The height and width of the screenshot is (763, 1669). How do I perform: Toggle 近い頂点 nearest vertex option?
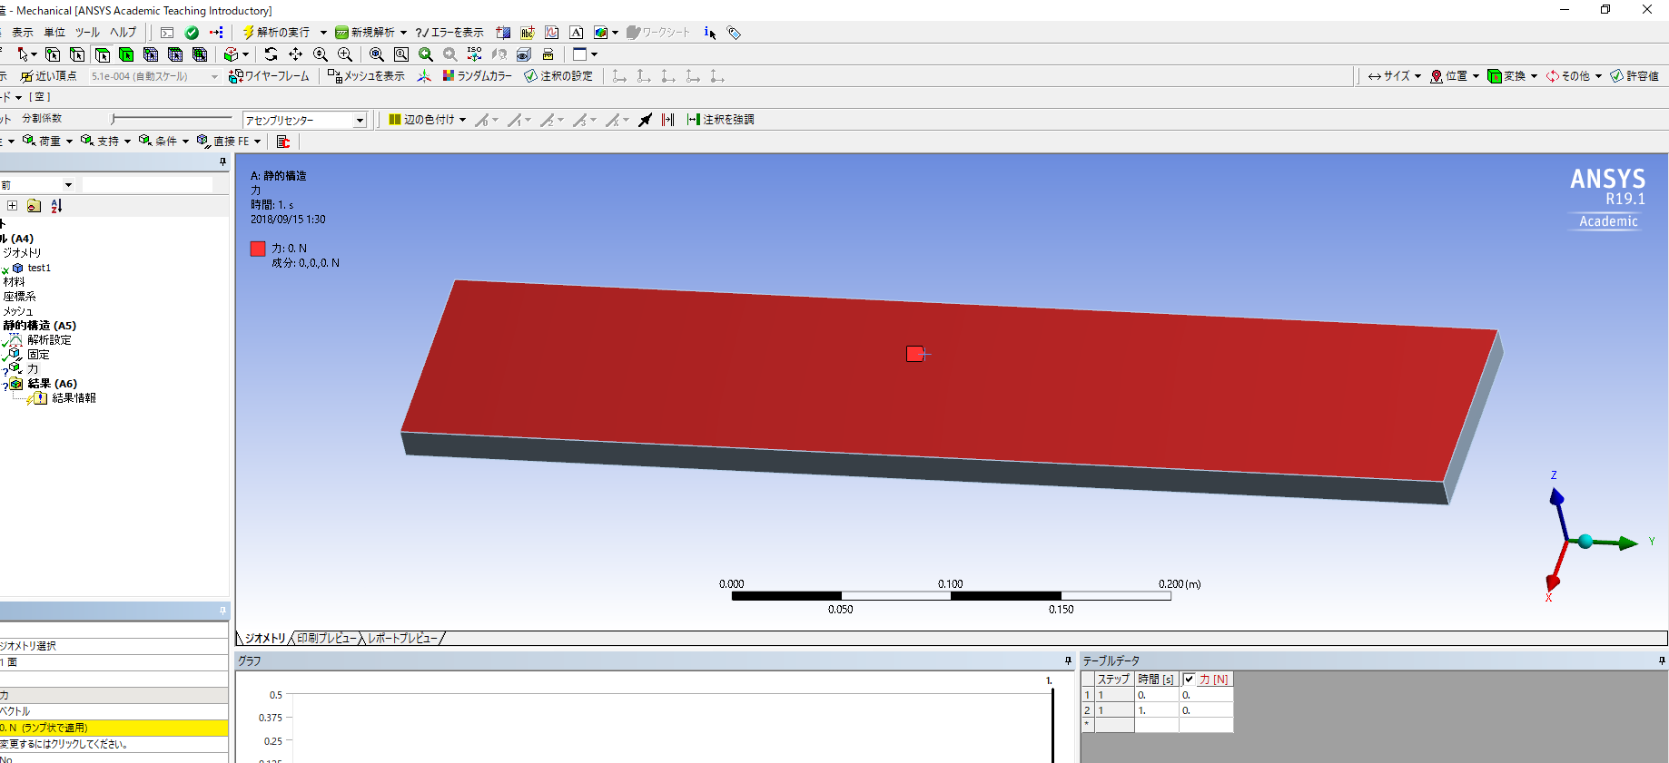(x=49, y=76)
